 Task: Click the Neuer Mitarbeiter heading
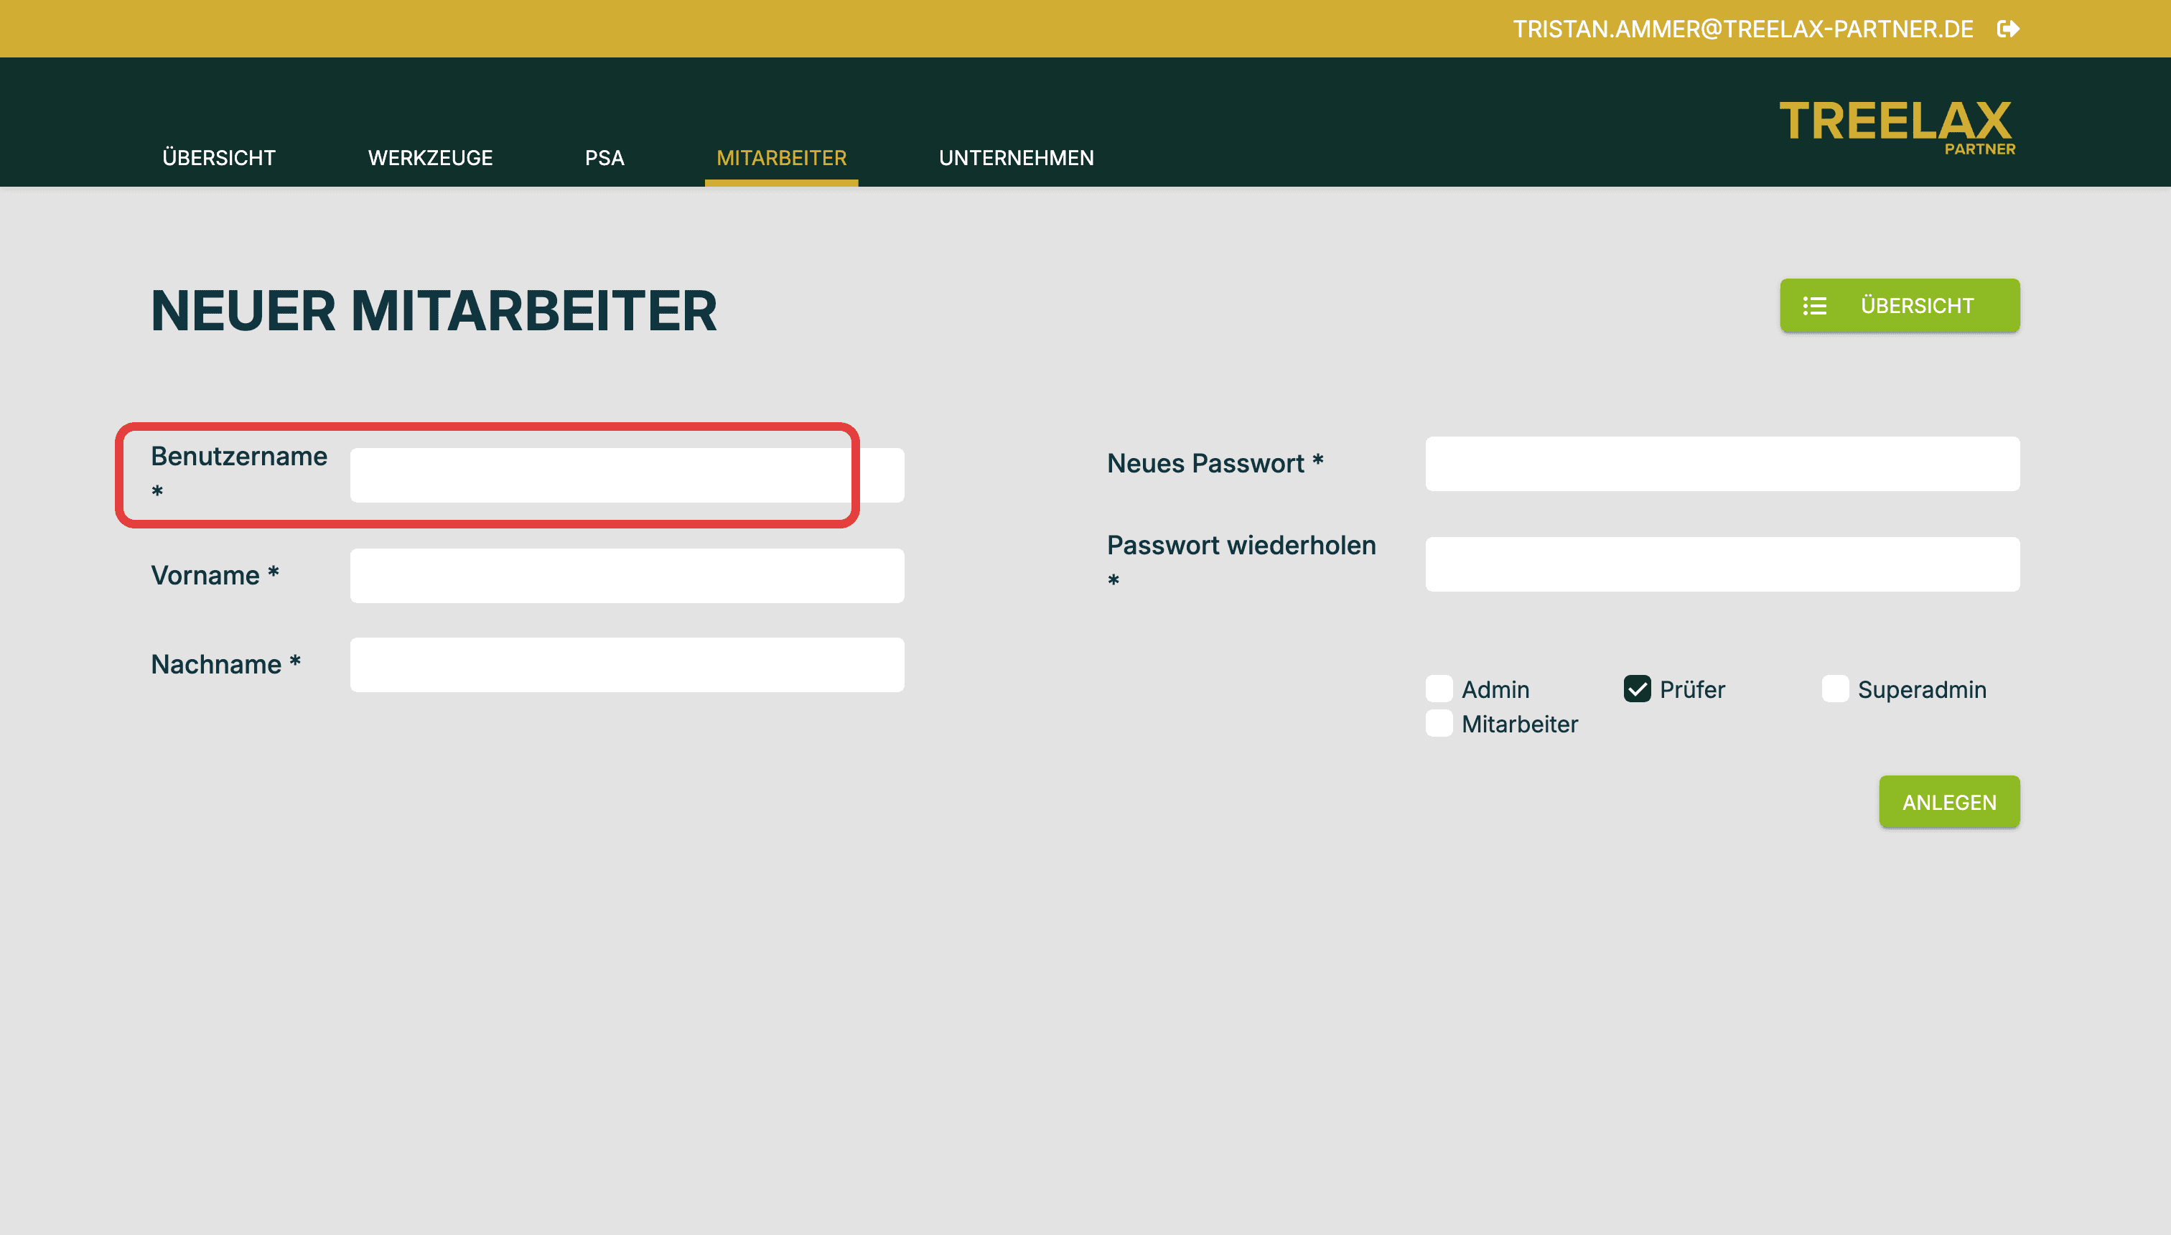click(434, 310)
